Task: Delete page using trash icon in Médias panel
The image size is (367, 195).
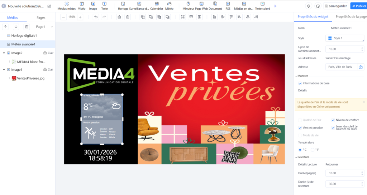Action: coord(26,27)
